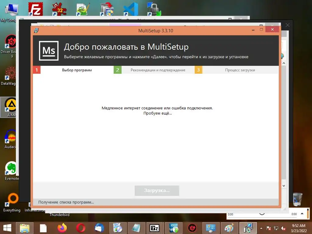312x234 pixels.
Task: Open File Explorer from taskbar
Action: (x=24, y=228)
